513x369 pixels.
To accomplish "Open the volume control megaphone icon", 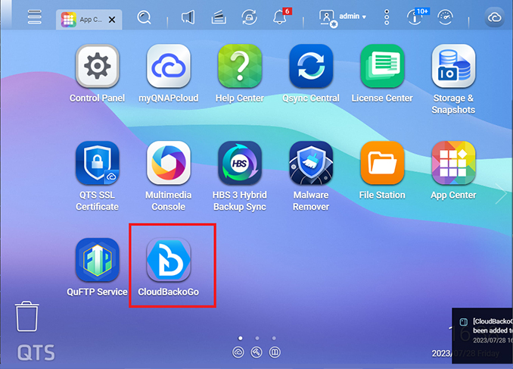I will 188,17.
